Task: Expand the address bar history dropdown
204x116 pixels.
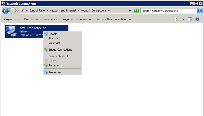Action: pyautogui.click(x=130, y=11)
